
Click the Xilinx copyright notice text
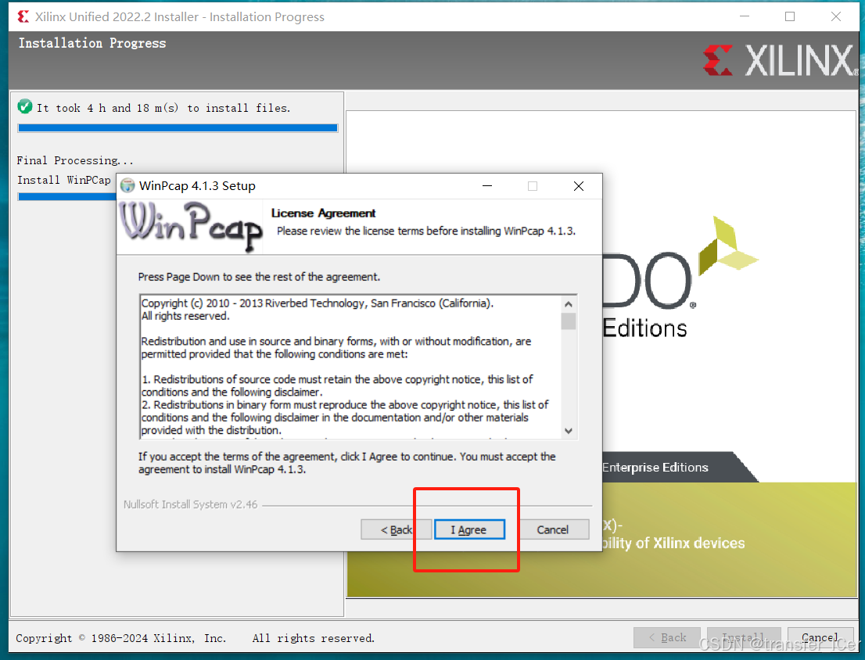tap(196, 638)
